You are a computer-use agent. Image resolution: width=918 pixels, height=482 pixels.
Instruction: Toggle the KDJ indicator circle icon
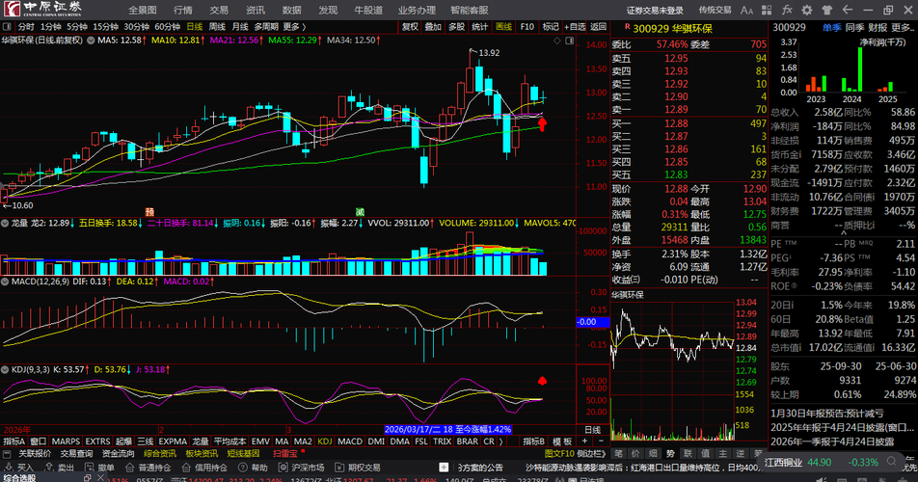point(5,369)
